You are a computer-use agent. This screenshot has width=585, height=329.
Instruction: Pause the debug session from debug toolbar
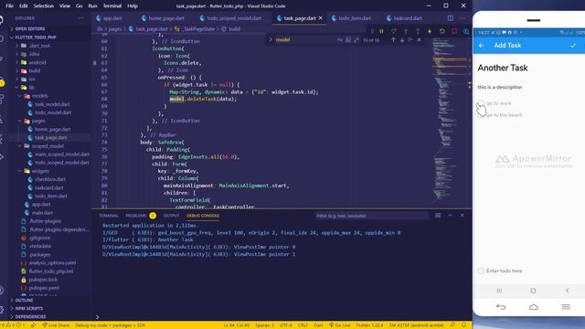[x=381, y=31]
